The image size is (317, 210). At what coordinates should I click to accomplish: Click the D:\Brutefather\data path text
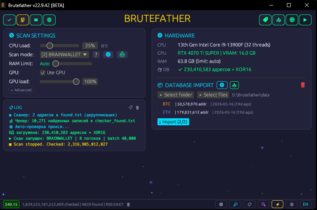[251, 95]
